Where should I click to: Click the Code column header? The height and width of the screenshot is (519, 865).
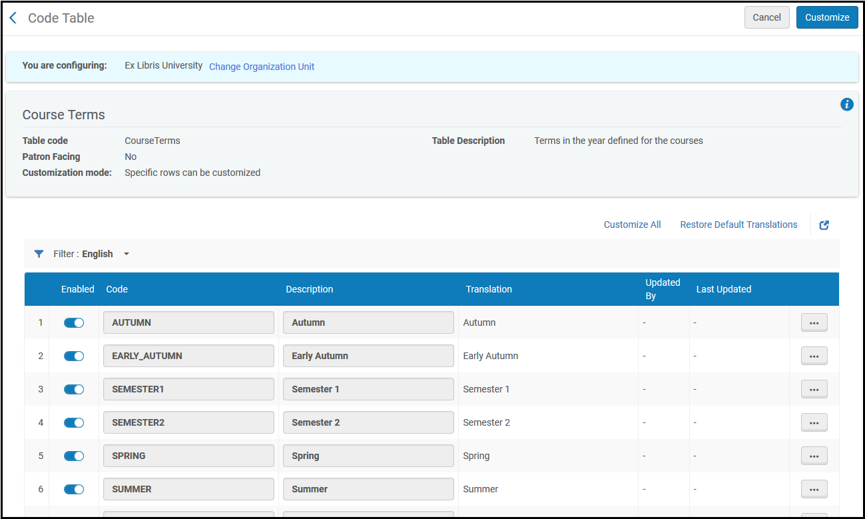click(117, 289)
